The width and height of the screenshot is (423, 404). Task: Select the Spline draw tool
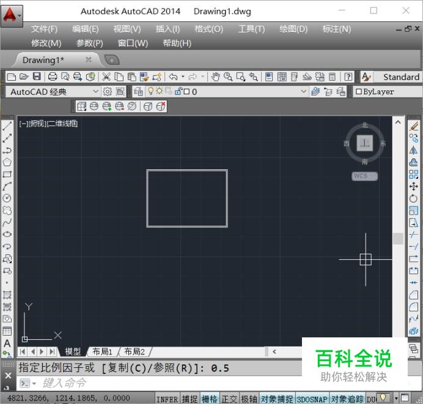coord(7,222)
